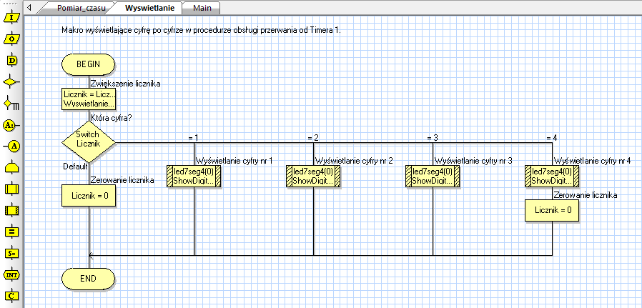The width and height of the screenshot is (642, 308).
Task: Select the Interrupt 'INT' icon
Action: point(11,274)
